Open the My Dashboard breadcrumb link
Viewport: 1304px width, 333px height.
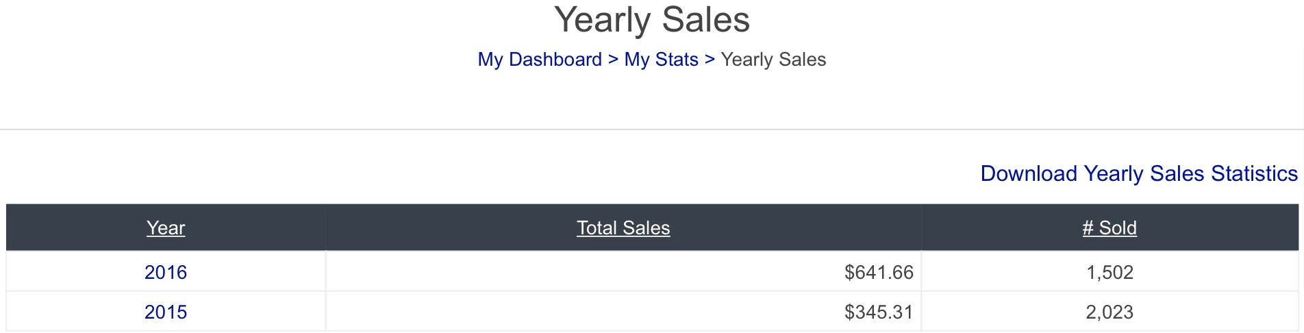540,60
